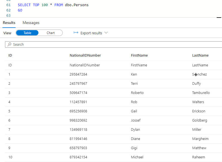The image size is (222, 162).
Task: Select the Goldberg last name cell
Action: (x=200, y=120)
